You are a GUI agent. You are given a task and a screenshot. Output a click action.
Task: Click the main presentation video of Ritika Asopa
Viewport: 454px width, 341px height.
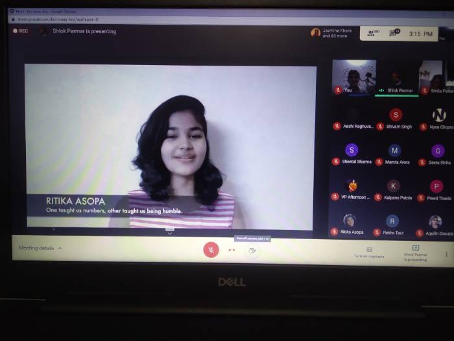pos(170,146)
